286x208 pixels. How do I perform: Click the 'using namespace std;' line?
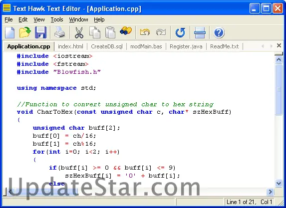tap(56, 88)
